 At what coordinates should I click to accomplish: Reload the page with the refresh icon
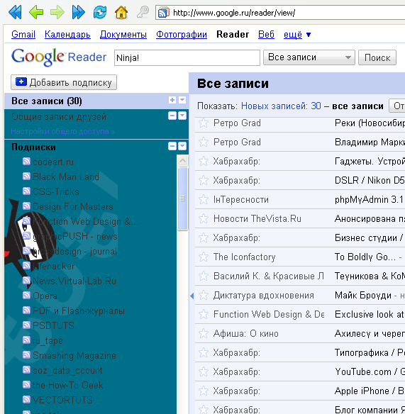pos(100,12)
